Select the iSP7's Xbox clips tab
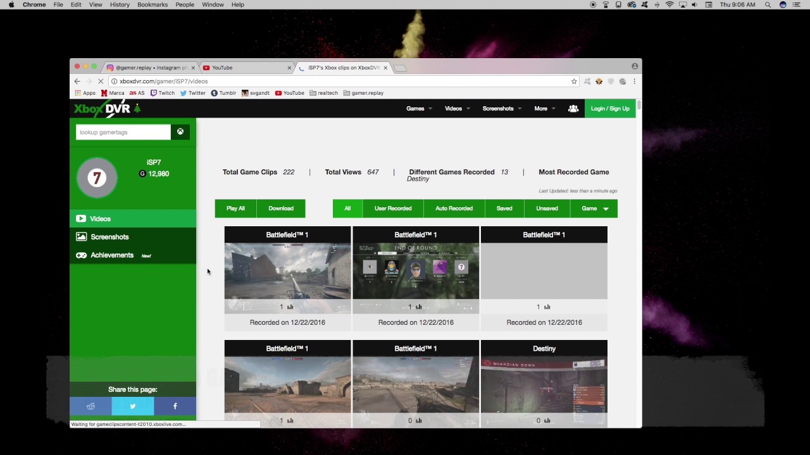The width and height of the screenshot is (810, 455). pyautogui.click(x=344, y=68)
